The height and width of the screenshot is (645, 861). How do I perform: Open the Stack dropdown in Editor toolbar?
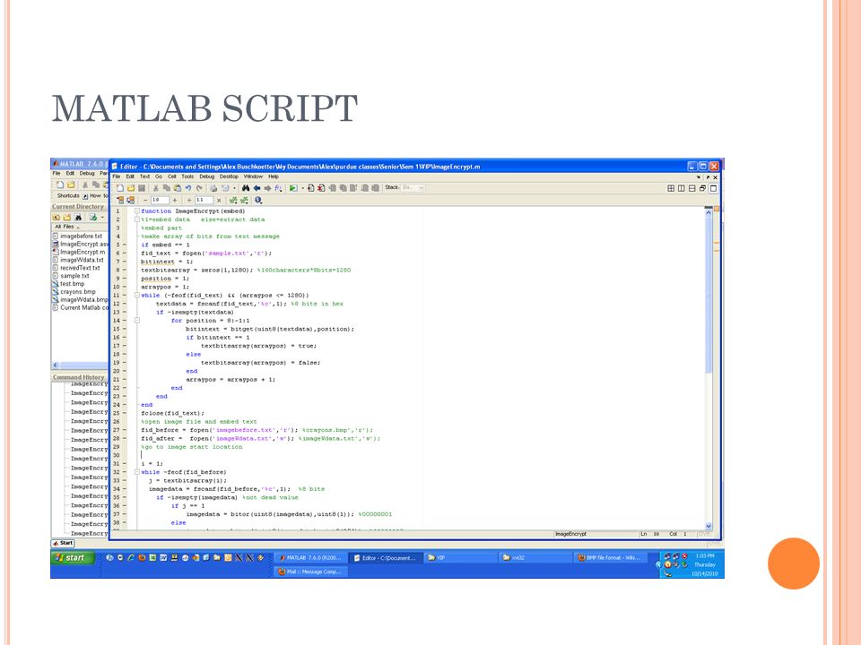[413, 187]
